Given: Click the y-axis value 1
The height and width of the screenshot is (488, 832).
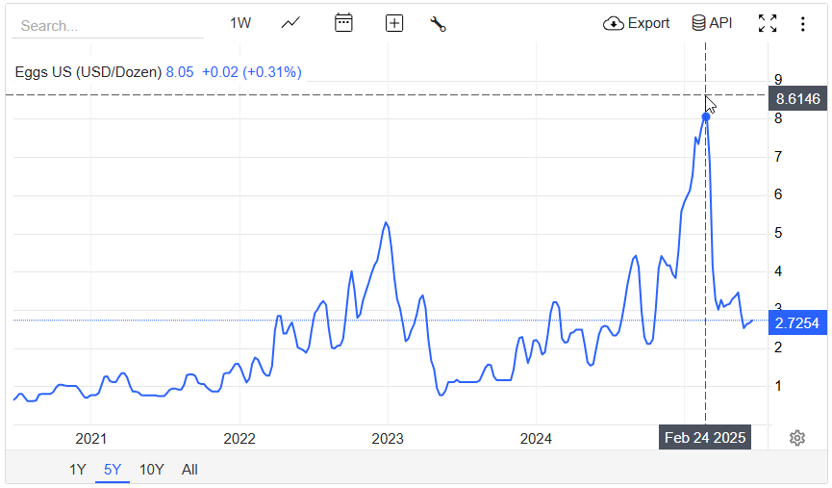Looking at the screenshot, I should click(x=778, y=386).
